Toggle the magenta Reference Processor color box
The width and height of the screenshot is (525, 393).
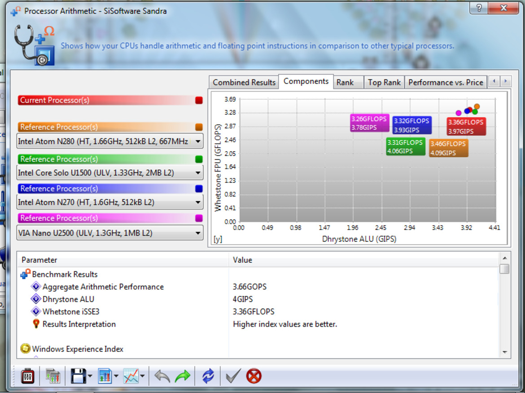[x=199, y=218]
